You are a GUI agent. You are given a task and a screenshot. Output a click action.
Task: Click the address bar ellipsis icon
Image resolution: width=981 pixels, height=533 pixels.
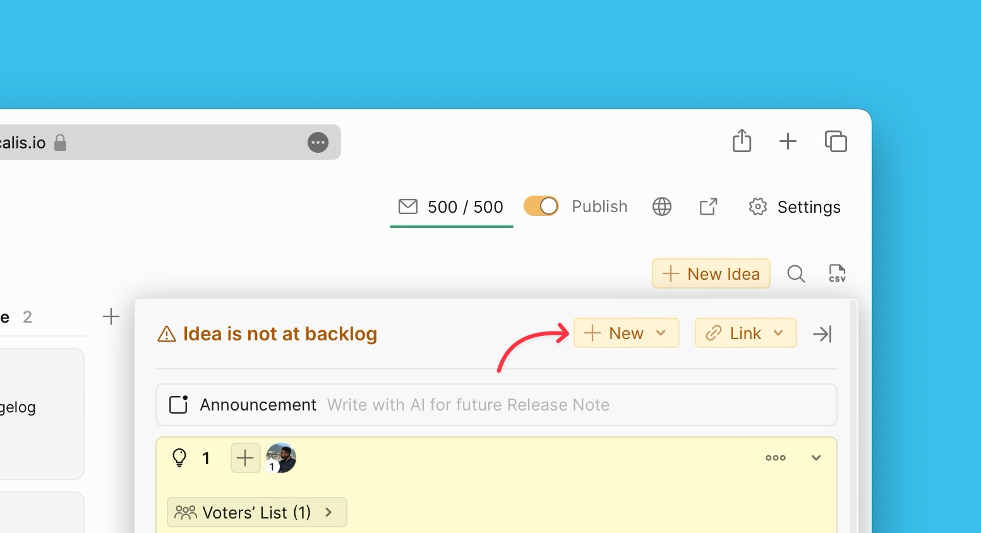click(318, 143)
